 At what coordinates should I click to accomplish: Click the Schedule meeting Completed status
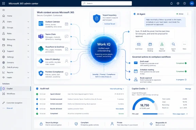click(x=181, y=71)
